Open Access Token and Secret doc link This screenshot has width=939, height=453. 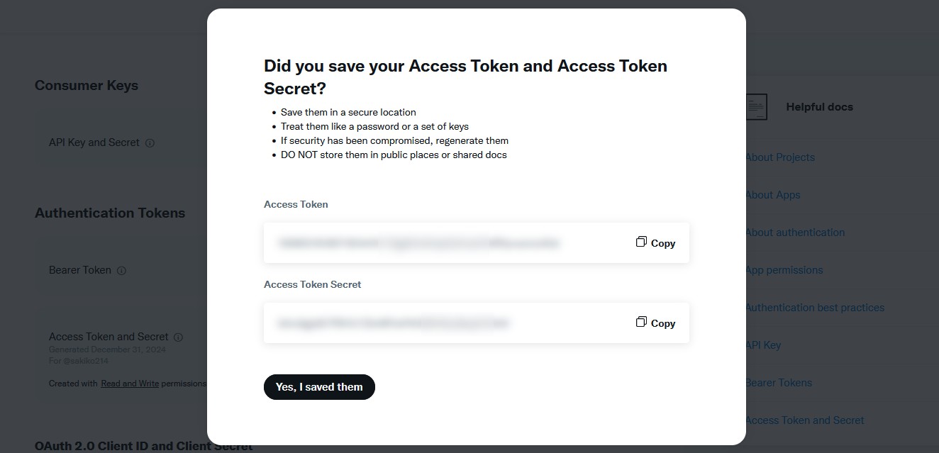point(805,420)
